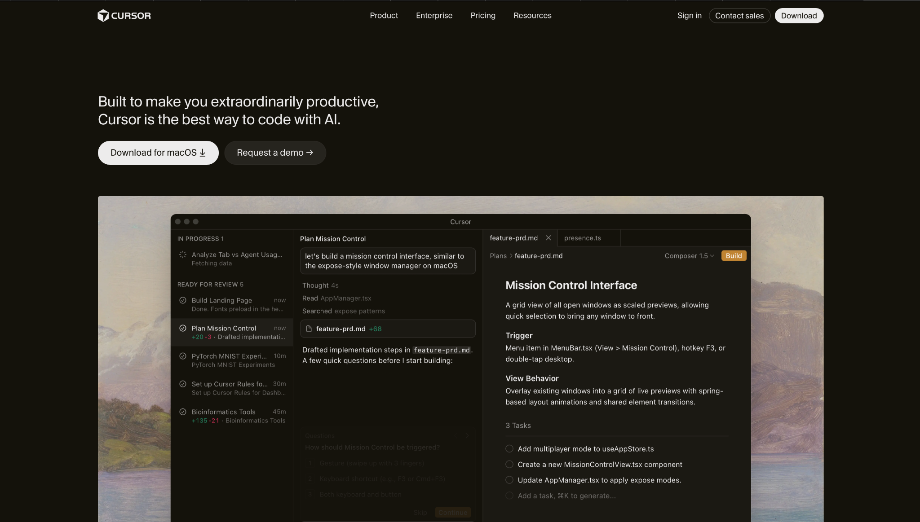This screenshot has height=522, width=920.
Task: Open the Pricing menu item
Action: click(x=483, y=16)
